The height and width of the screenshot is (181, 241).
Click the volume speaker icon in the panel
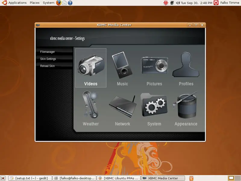point(178,3)
